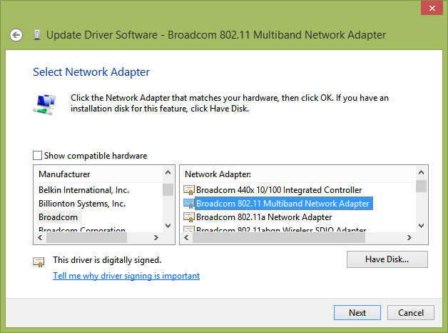Click Manufacturer list vertical scroll thumb

tap(168, 189)
